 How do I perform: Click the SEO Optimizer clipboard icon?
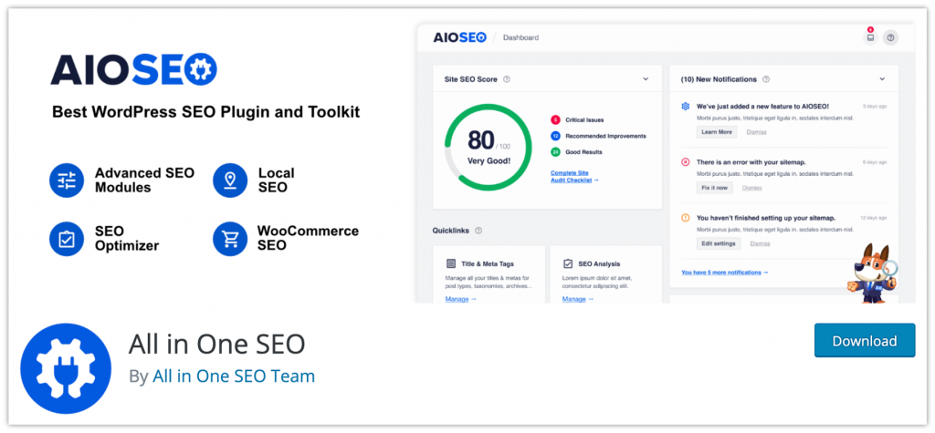(67, 239)
